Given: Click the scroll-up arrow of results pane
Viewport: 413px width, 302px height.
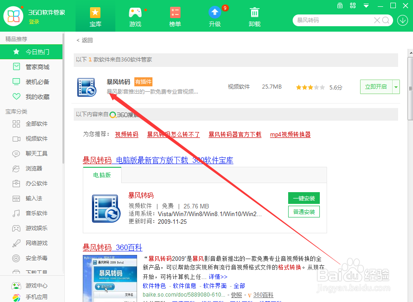Looking at the screenshot, I should [410, 52].
